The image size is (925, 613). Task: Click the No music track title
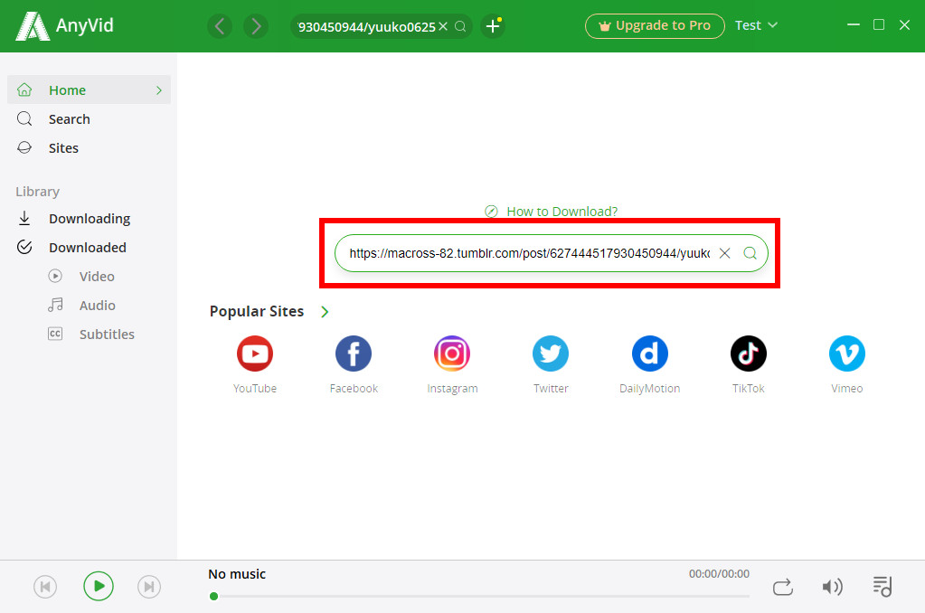click(x=237, y=574)
